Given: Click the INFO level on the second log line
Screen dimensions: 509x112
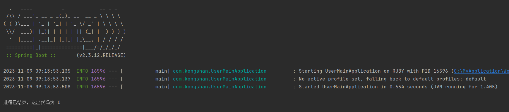Looking at the screenshot, I should pos(82,79).
